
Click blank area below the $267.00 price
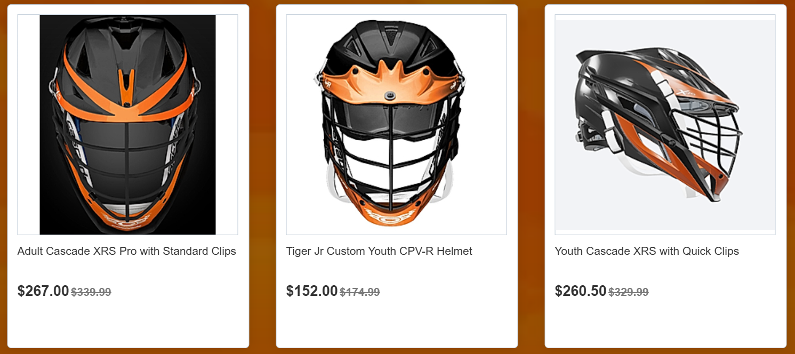[x=127, y=325]
